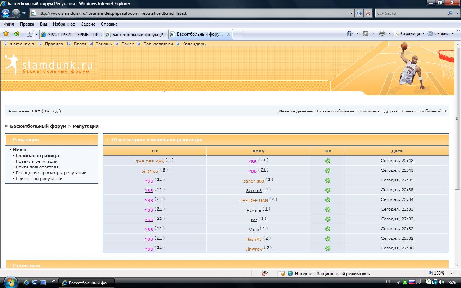The width and height of the screenshot is (461, 288).
Task: Refresh the page with refresh icon
Action: [359, 13]
